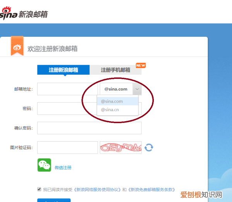This screenshot has height=202, width=232.
Task: Open the 注册手机邮箱 tab
Action: click(115, 70)
